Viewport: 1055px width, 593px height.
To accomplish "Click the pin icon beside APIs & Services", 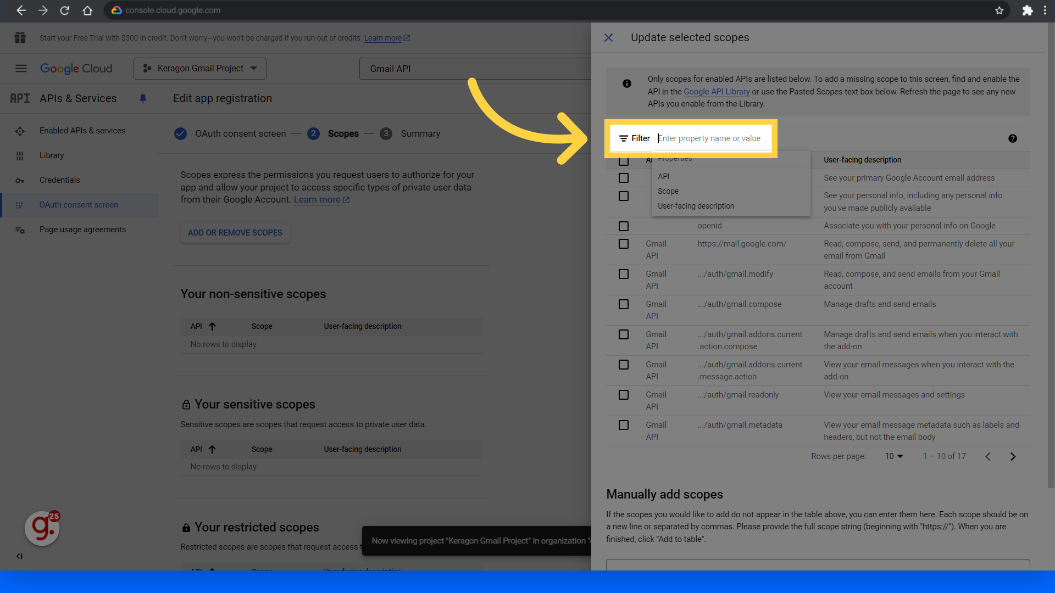I will (143, 98).
